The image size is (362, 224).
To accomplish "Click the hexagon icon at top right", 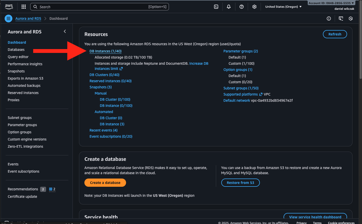I will pos(351,18).
